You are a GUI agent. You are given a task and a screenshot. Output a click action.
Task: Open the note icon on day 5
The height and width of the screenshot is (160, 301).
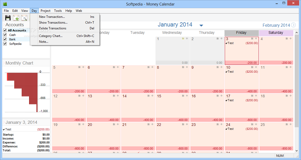coord(79,67)
